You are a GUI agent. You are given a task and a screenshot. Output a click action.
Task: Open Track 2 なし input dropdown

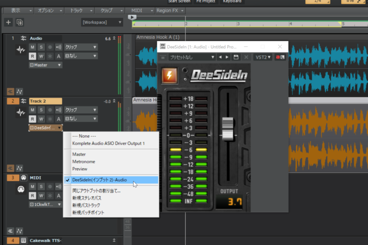coord(81,119)
